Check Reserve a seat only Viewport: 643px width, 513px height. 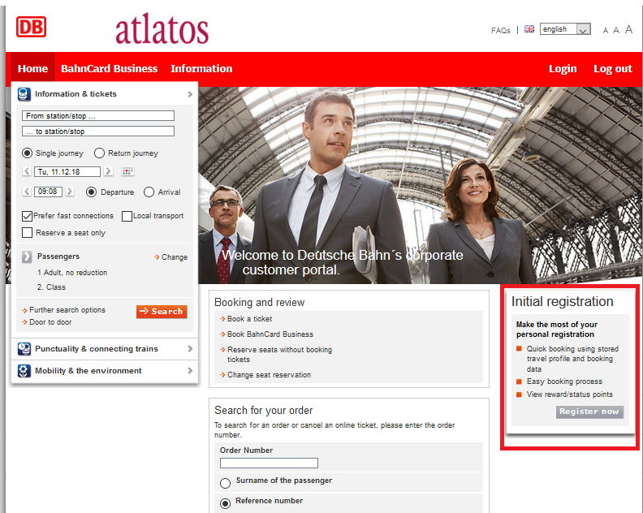click(x=27, y=232)
